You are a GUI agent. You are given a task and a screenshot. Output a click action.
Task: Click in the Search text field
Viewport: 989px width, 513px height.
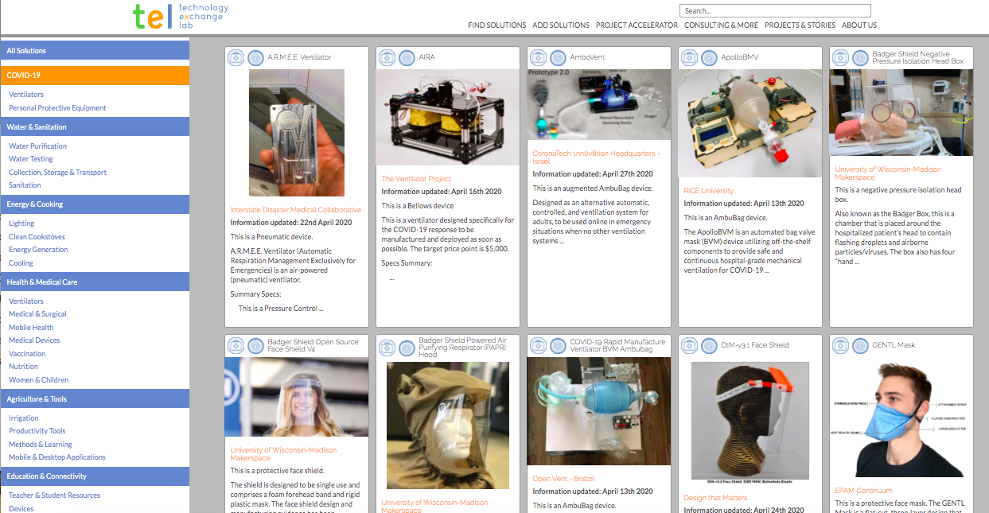775,11
